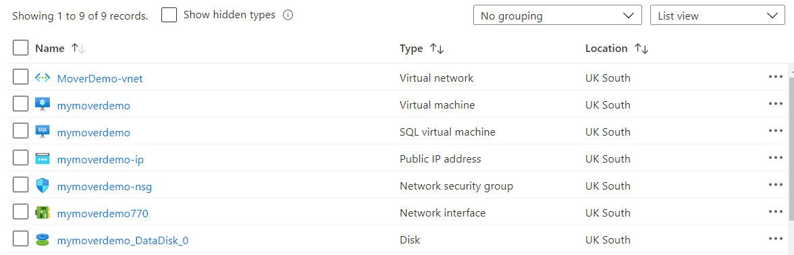Screen dimensions: 794x255
Task: Open the more options ellipsis for MoverDemo-vnet
Action: pyautogui.click(x=775, y=77)
